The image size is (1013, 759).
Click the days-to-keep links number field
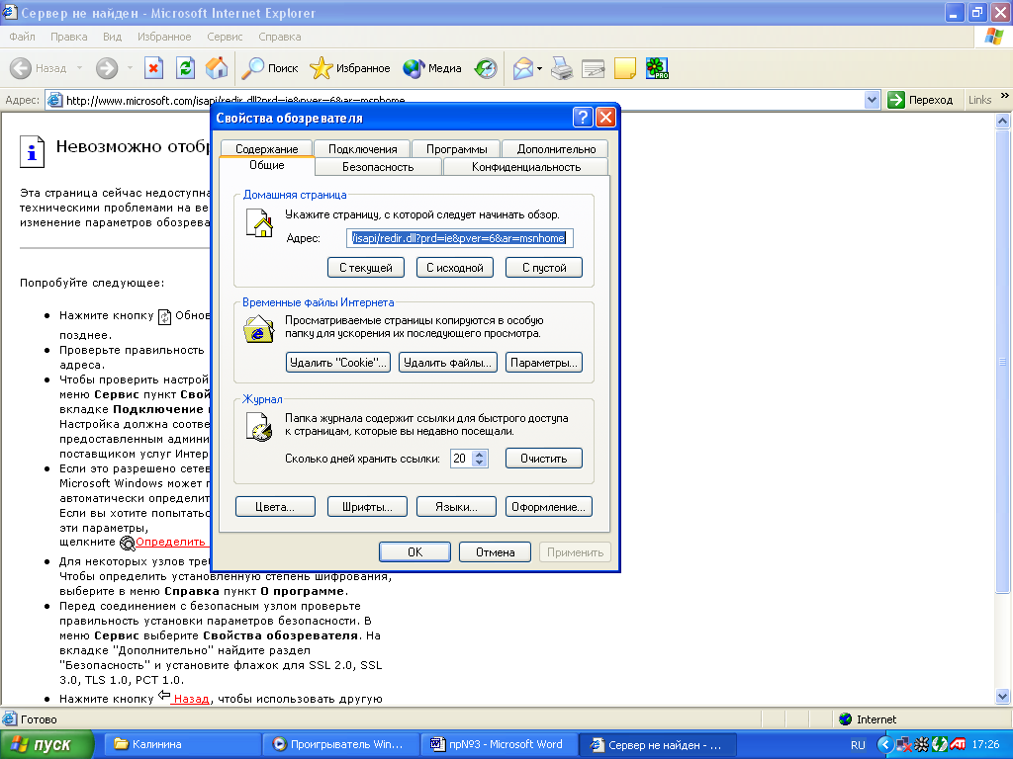tap(461, 459)
